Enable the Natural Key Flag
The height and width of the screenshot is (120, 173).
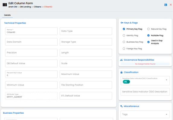(x=149, y=29)
